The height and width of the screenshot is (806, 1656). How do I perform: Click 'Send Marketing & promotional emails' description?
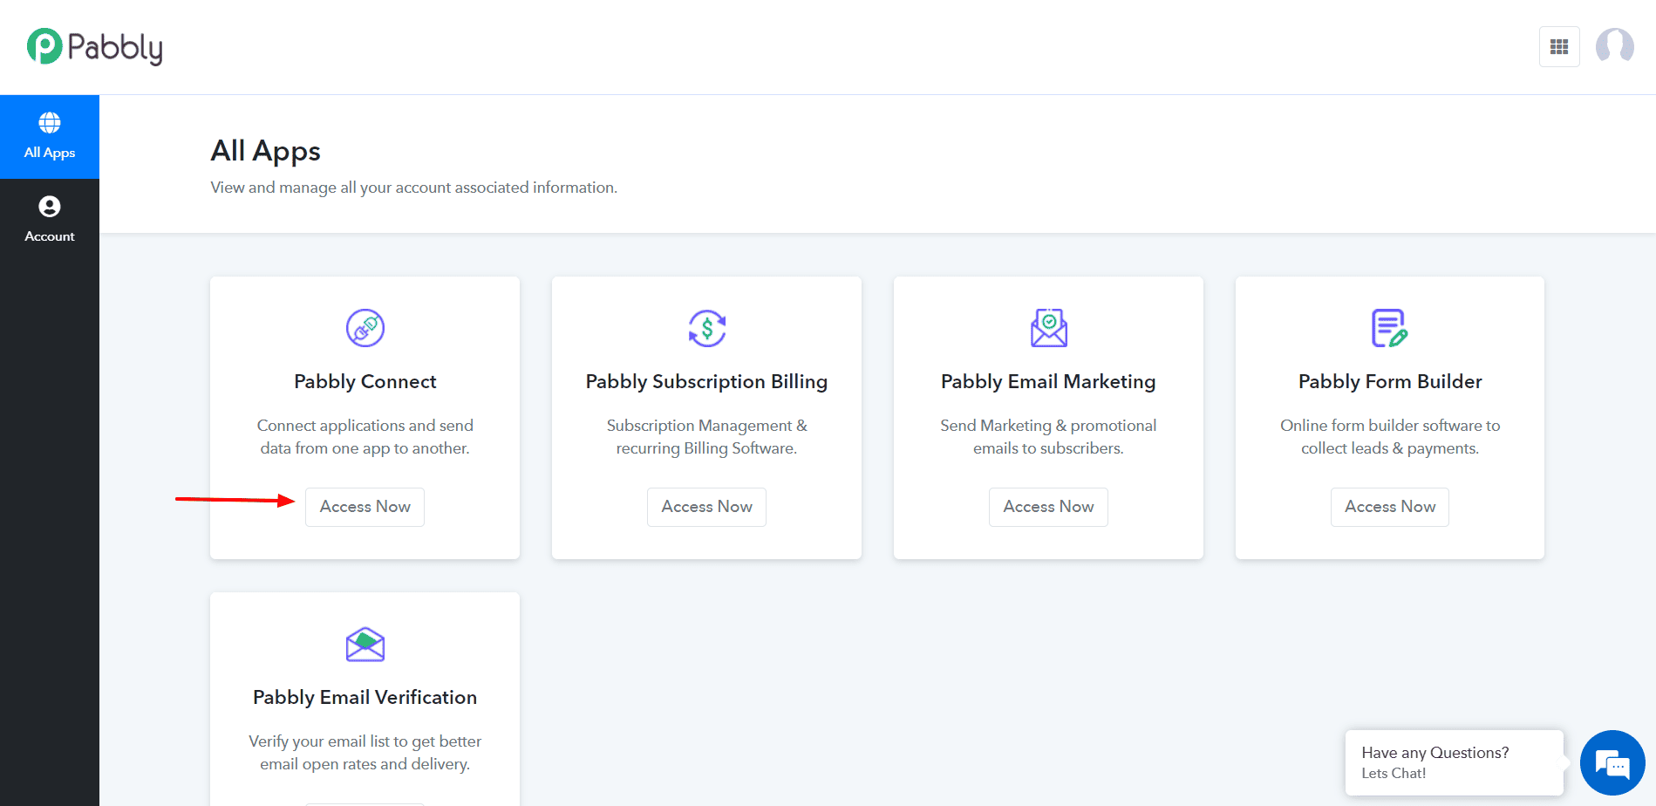pyautogui.click(x=1049, y=437)
